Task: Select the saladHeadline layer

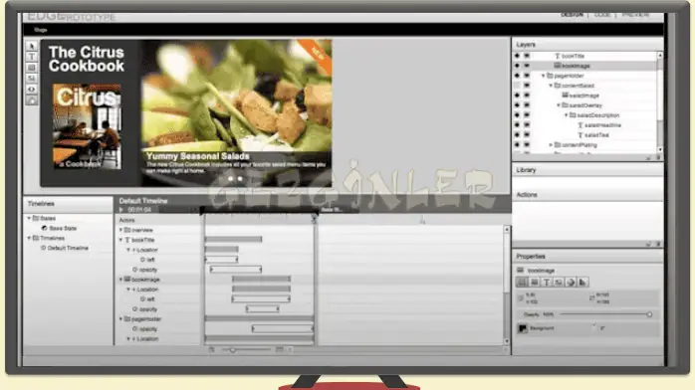Action: [602, 125]
